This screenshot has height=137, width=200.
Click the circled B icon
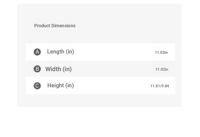(x=37, y=69)
